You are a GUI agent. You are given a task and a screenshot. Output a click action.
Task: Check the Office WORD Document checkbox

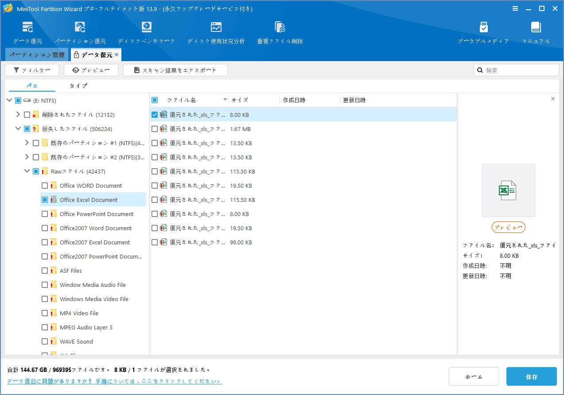point(45,186)
